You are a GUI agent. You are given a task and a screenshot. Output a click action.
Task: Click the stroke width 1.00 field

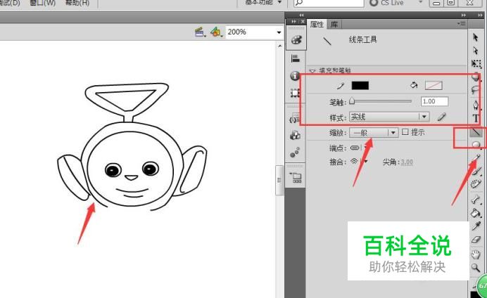coord(434,101)
